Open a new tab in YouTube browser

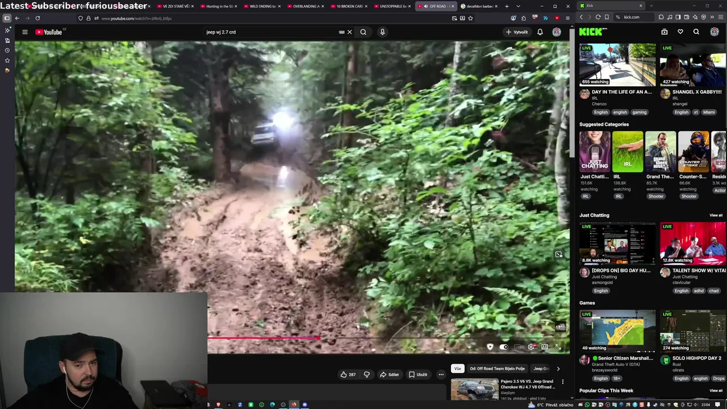(x=507, y=6)
